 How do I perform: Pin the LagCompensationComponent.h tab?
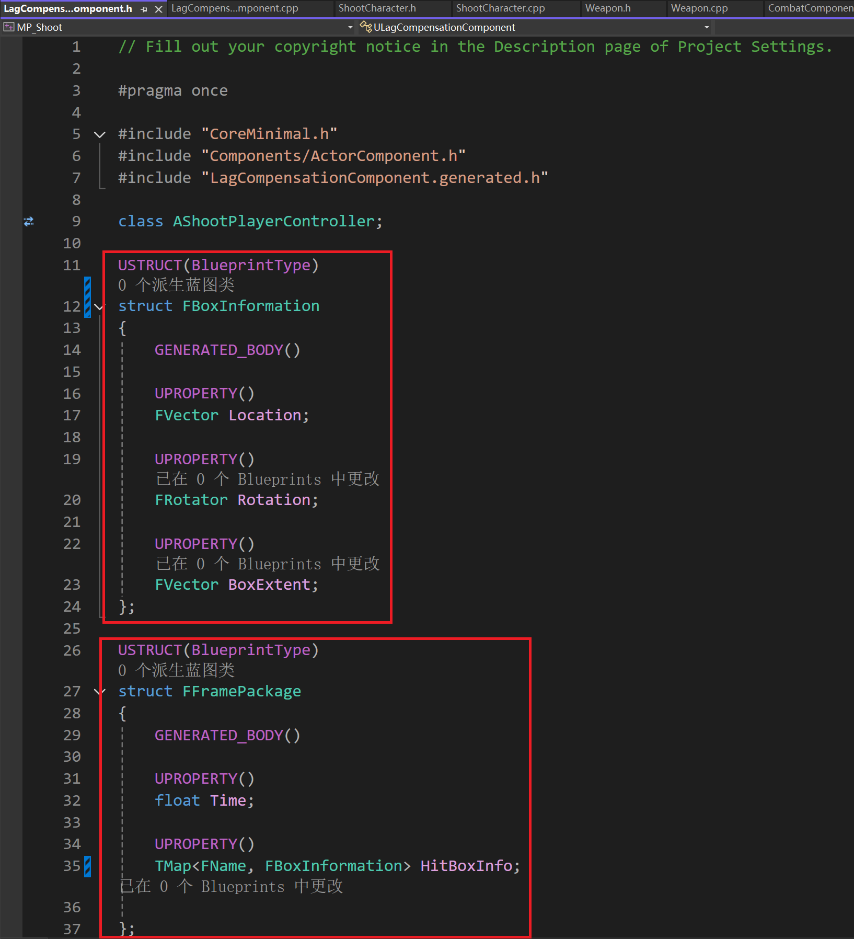click(144, 9)
